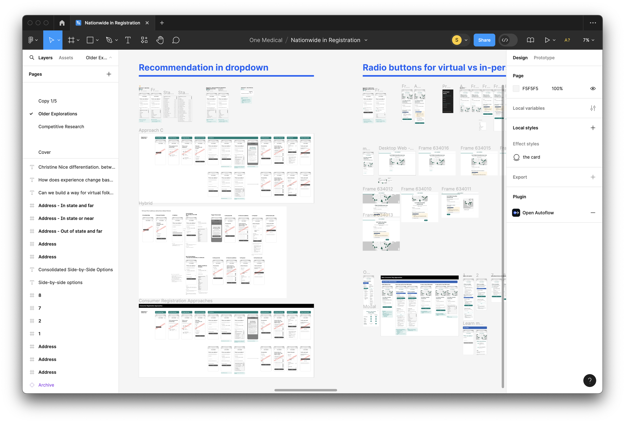
Task: Click the local variables settings icon
Action: [593, 108]
